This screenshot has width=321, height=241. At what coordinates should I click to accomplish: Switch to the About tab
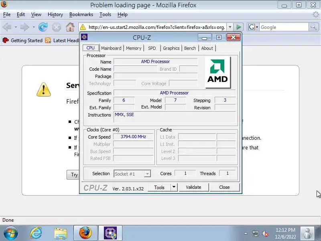[x=207, y=48]
